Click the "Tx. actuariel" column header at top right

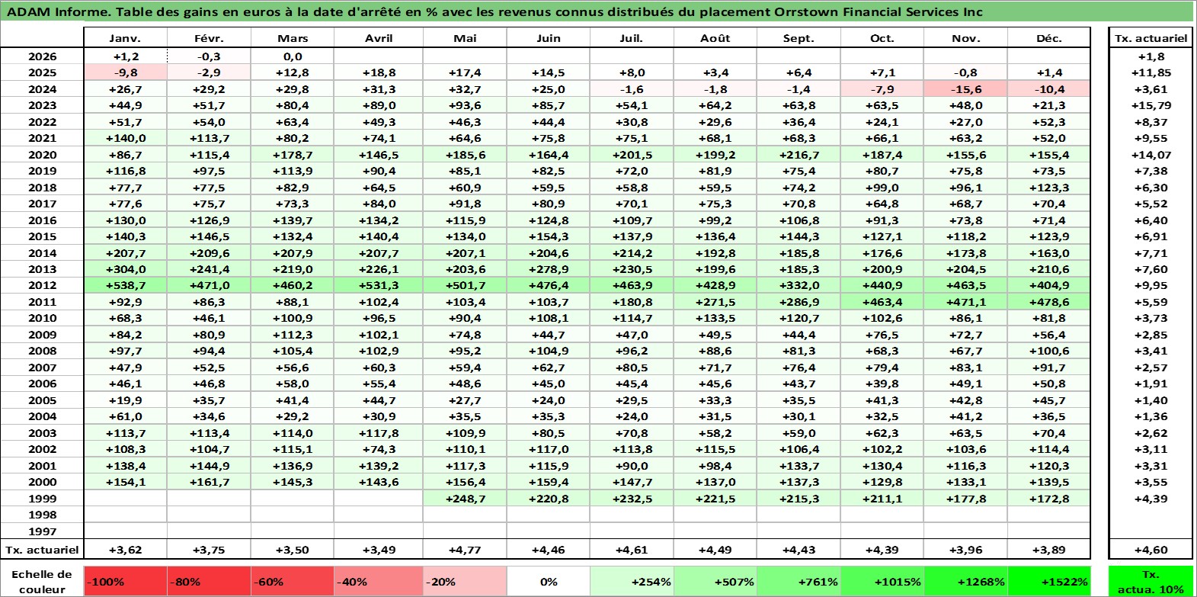click(x=1151, y=38)
